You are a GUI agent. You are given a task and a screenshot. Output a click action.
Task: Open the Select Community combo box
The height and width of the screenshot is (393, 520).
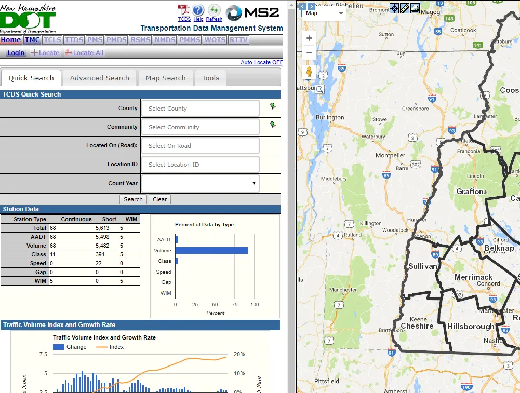(201, 127)
